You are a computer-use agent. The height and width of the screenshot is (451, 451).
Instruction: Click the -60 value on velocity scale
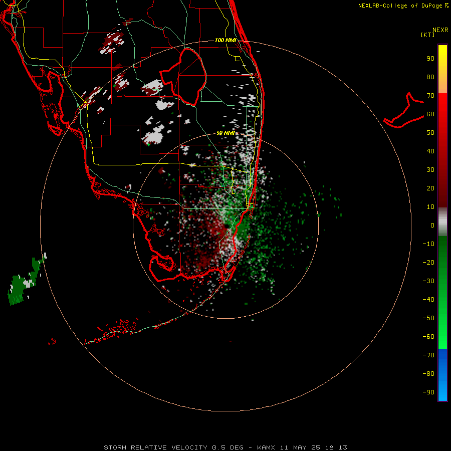tap(428, 337)
